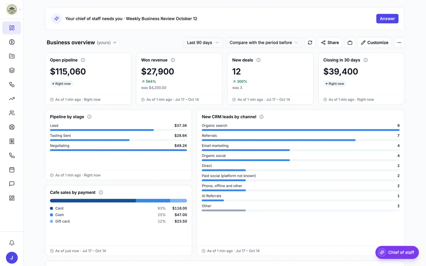This screenshot has width=426, height=266.
Task: Open the lifebuoy support icon in sidebar
Action: click(x=12, y=127)
